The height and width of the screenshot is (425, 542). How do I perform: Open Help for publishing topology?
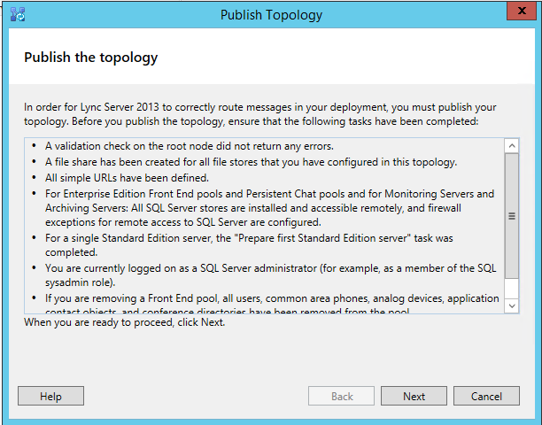click(x=50, y=396)
